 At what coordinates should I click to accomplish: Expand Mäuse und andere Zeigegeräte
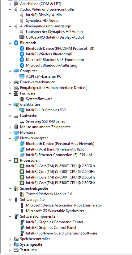pos(10,127)
